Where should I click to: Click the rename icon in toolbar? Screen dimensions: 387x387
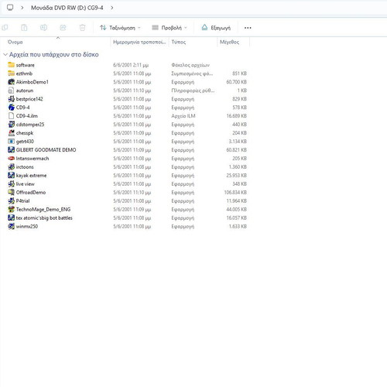(43, 28)
